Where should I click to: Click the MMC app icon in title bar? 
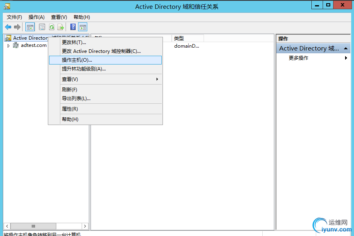pos(7,6)
